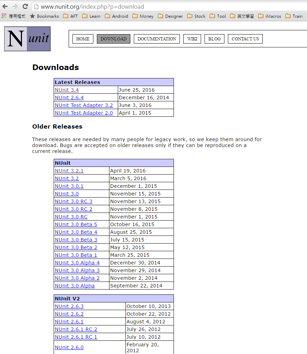Select the NUnit 3.0 Beta 5 release
This screenshot has height=354, width=307.
click(x=76, y=224)
